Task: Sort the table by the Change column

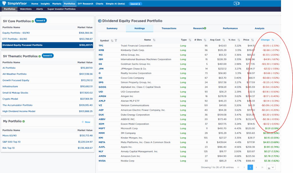Action: pyautogui.click(x=273, y=40)
